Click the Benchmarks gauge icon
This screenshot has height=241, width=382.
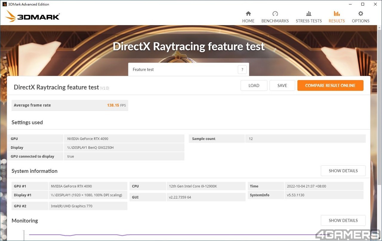(275, 13)
